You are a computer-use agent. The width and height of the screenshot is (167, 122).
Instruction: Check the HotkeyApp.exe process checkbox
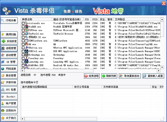pos(23,55)
